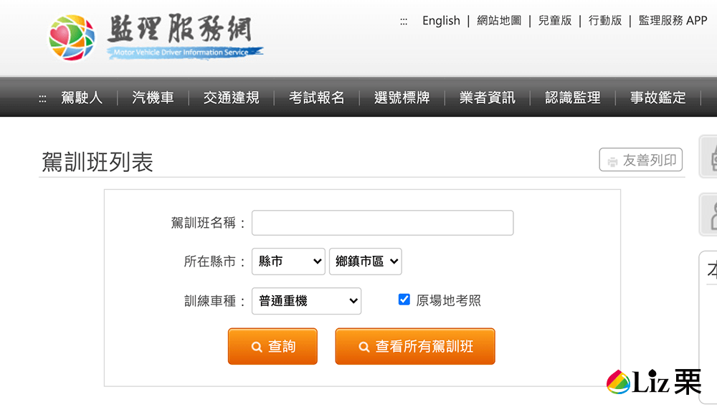Open the 認識監理 menu
Viewport: 717px width, 407px height.
[572, 97]
